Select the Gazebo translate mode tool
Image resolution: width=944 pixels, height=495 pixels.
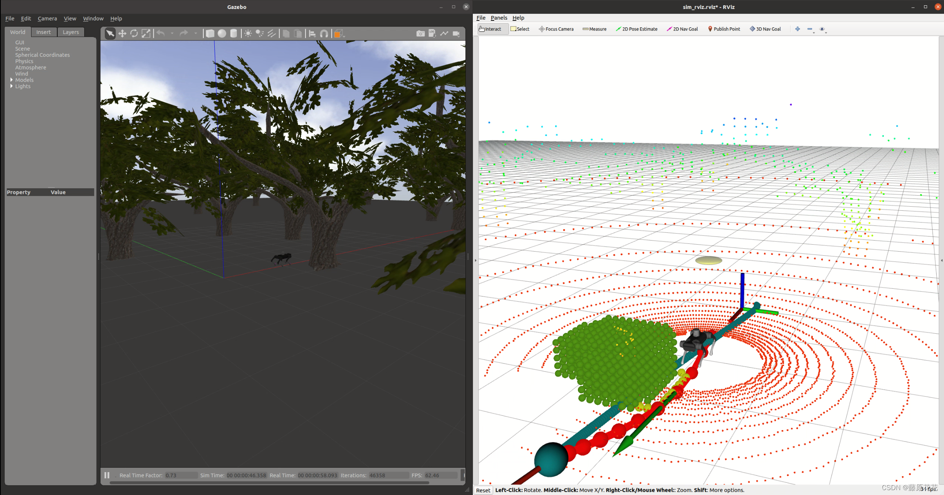pos(122,33)
